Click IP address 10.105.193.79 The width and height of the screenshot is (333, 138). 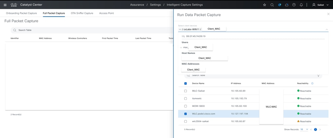[239, 98]
